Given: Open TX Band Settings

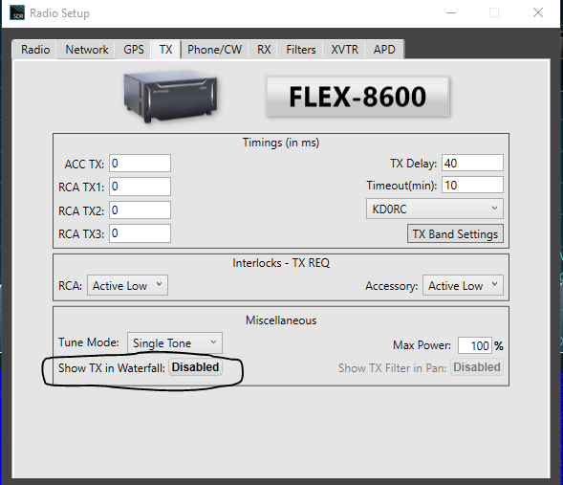Looking at the screenshot, I should point(455,233).
